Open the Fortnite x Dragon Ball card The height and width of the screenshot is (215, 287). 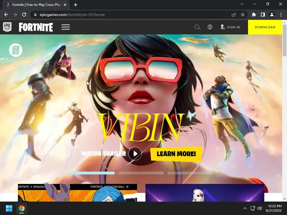[77, 193]
